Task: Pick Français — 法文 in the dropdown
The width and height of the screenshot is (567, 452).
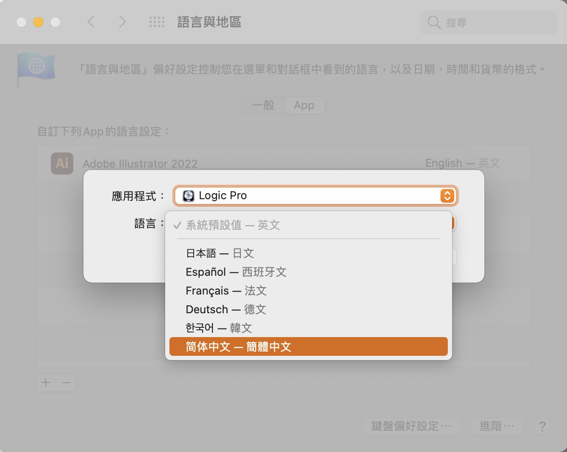Action: pos(308,291)
